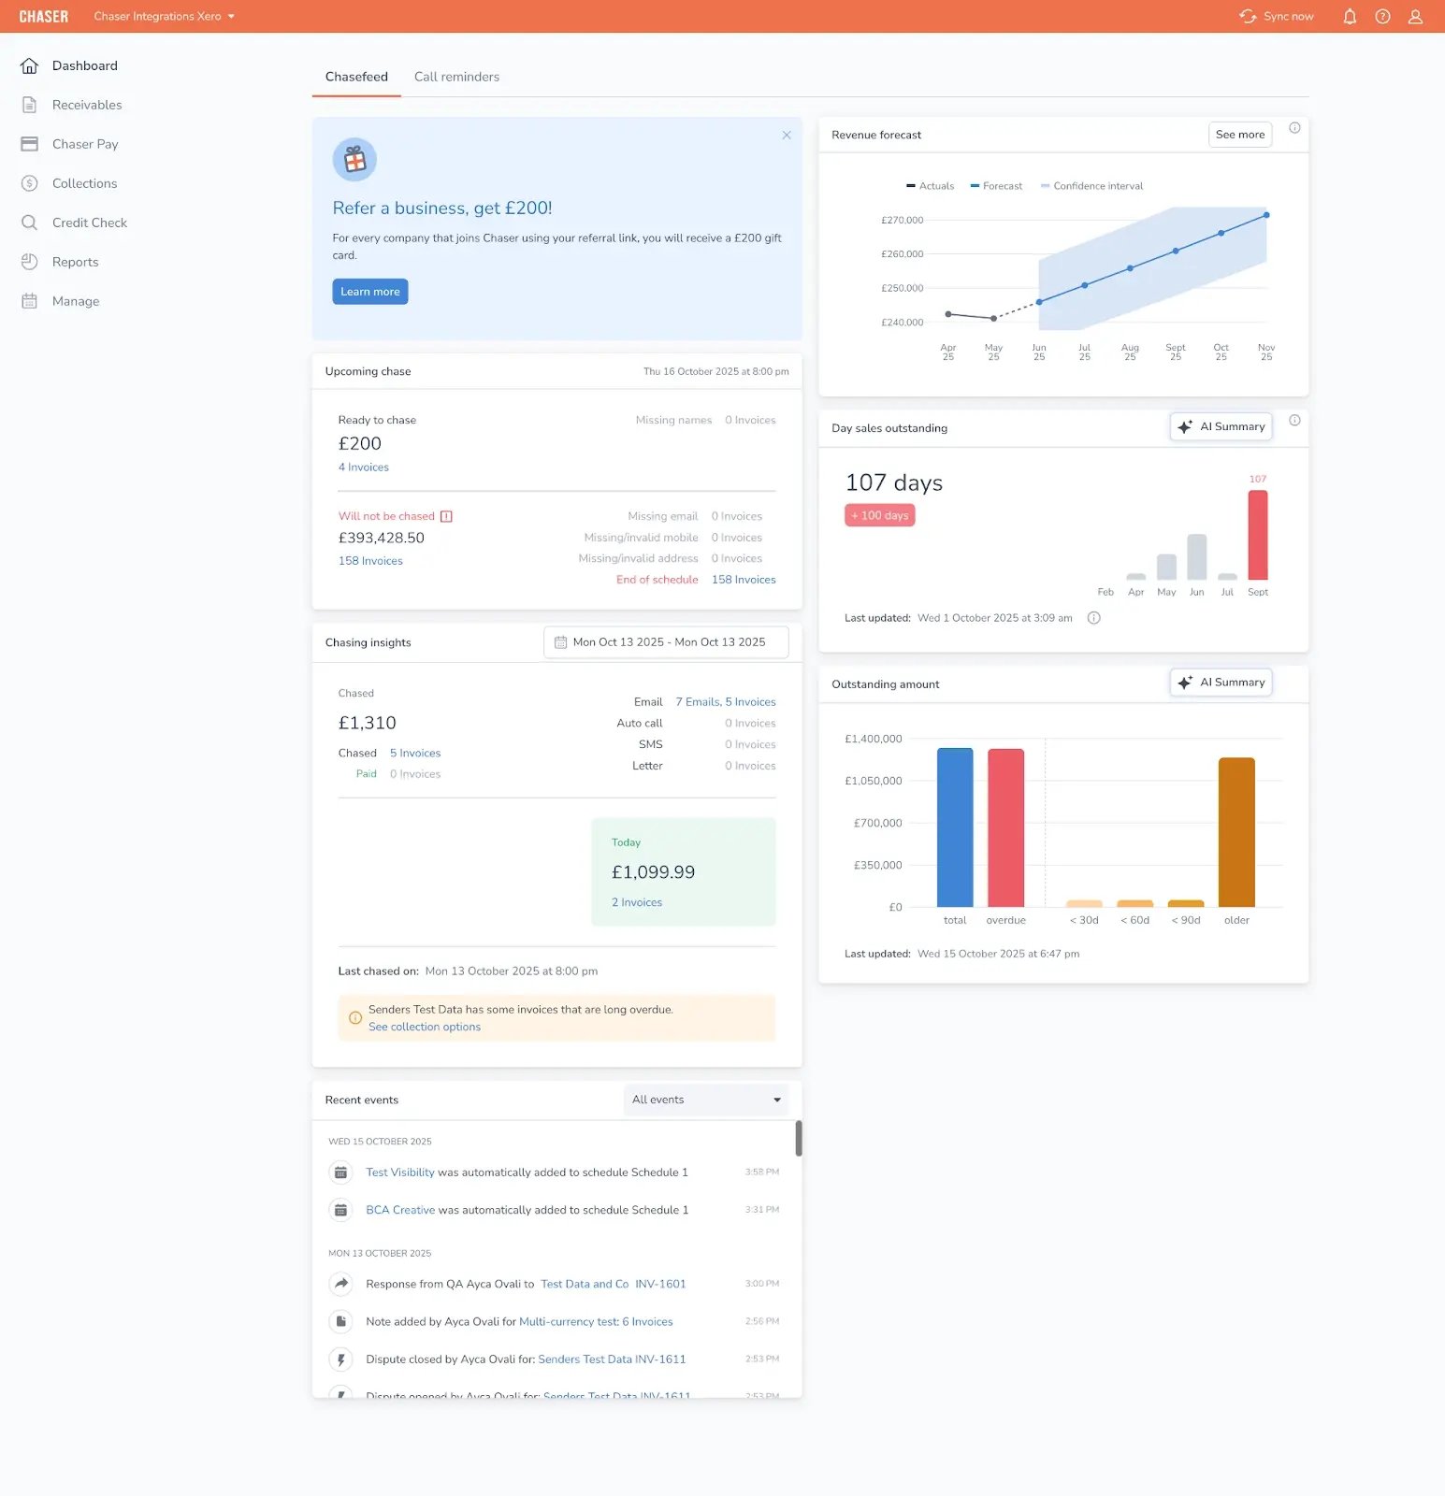
Task: Open the user profile icon
Action: (x=1415, y=17)
